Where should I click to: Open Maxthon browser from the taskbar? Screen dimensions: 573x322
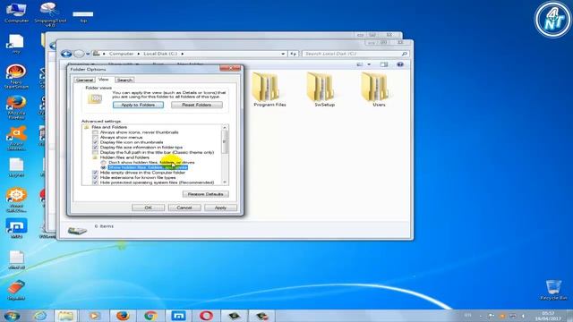click(178, 316)
